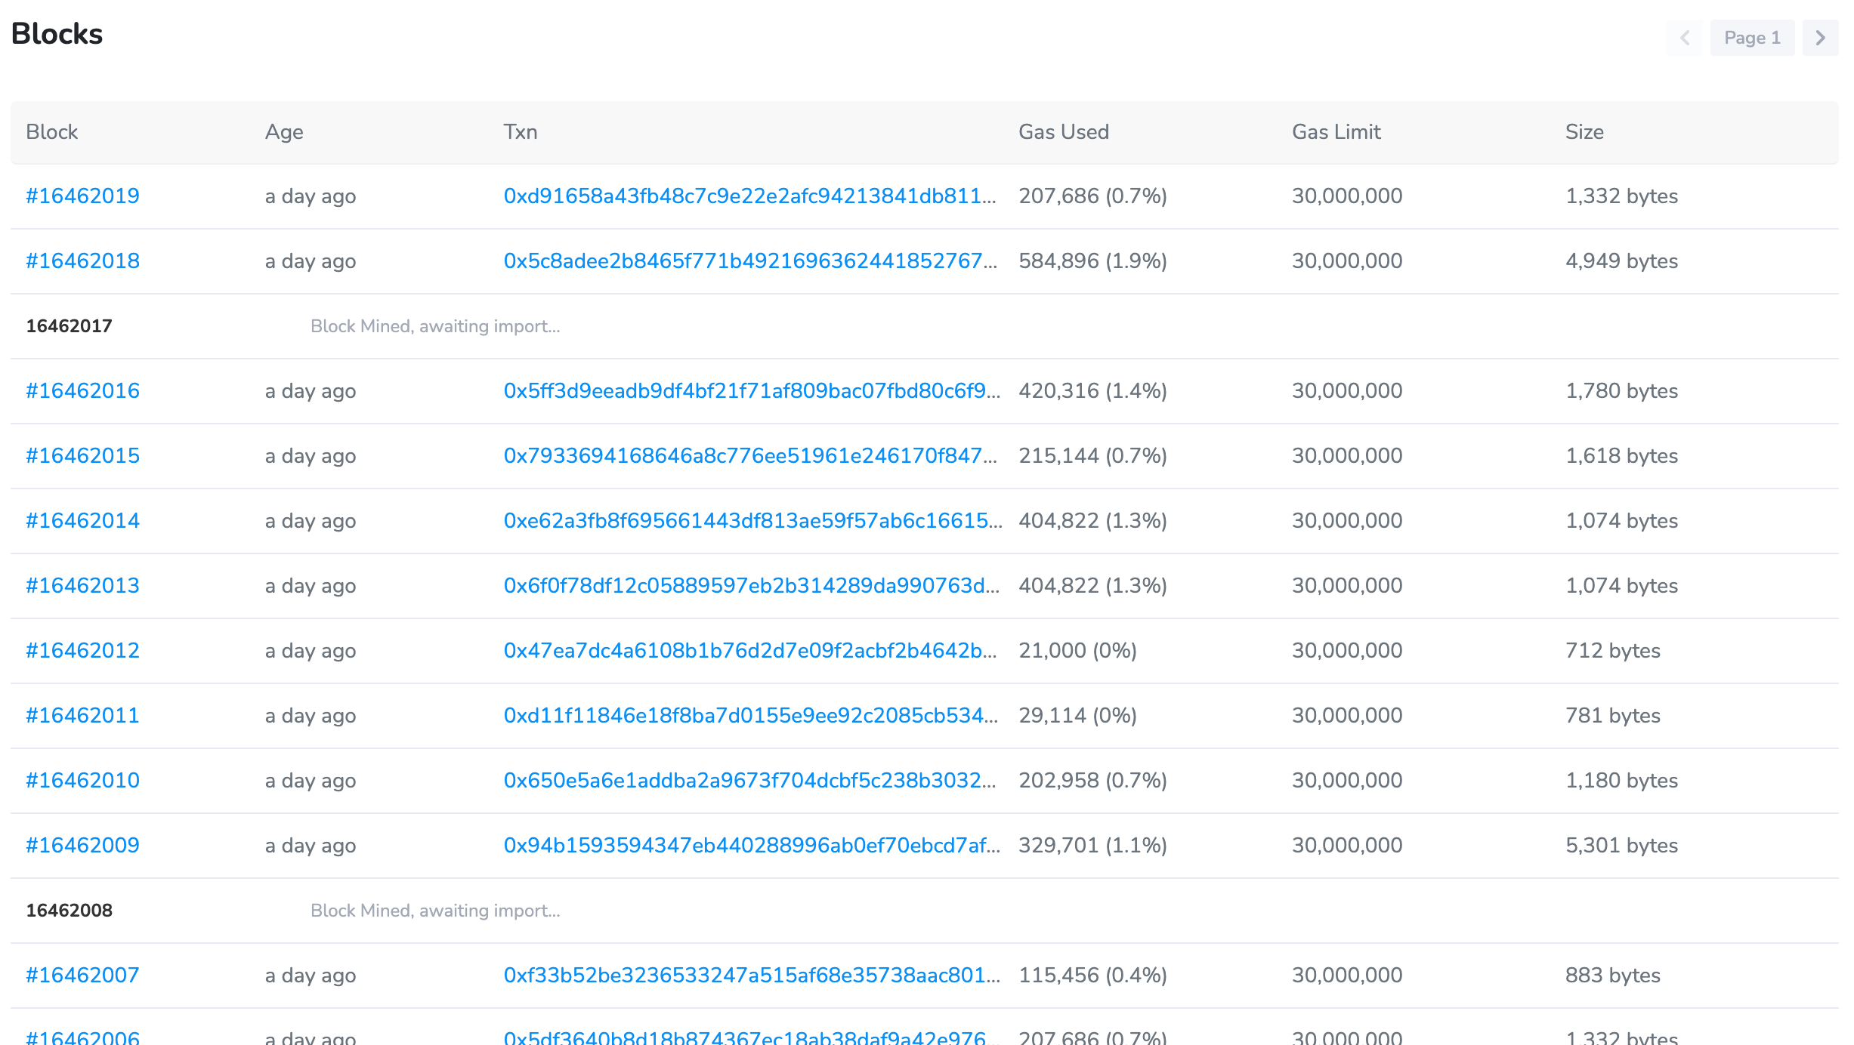This screenshot has height=1045, width=1854.
Task: Go to the next page of blocks
Action: coord(1819,37)
